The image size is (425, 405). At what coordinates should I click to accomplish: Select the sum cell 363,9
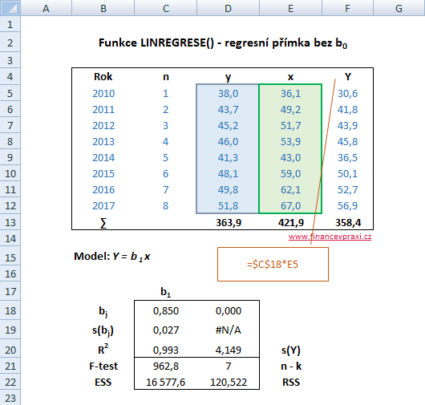point(229,223)
